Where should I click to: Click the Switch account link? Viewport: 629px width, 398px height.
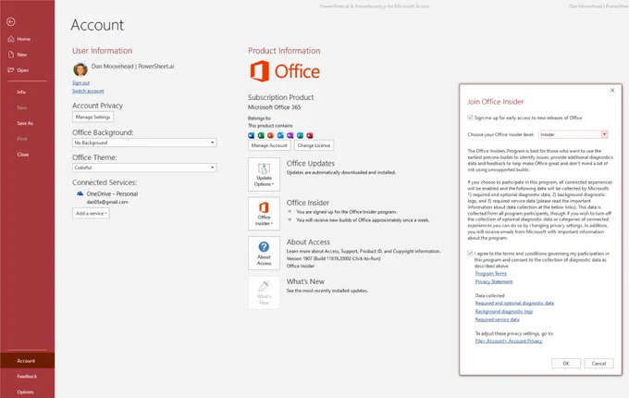tap(88, 91)
